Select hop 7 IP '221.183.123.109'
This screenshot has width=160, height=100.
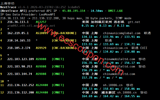pyautogui.click(x=21, y=59)
